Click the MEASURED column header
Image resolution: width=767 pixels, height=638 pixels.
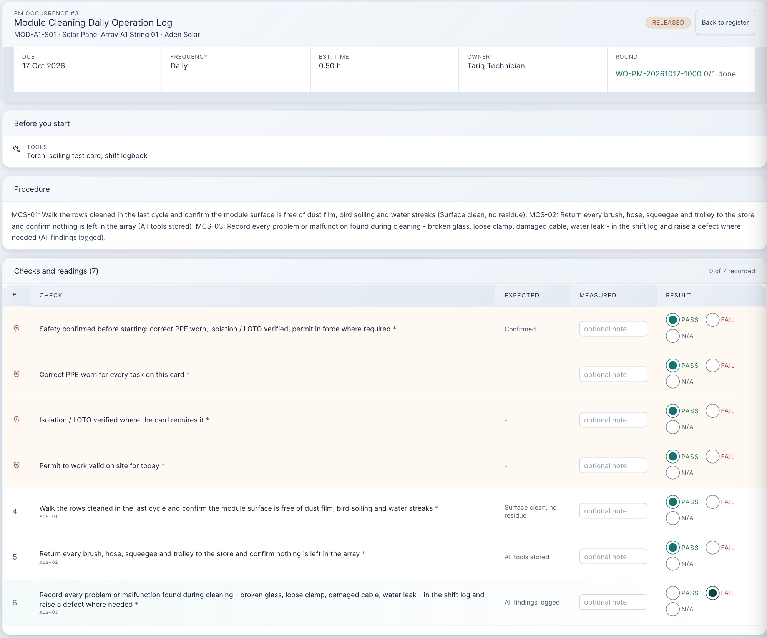click(x=598, y=295)
